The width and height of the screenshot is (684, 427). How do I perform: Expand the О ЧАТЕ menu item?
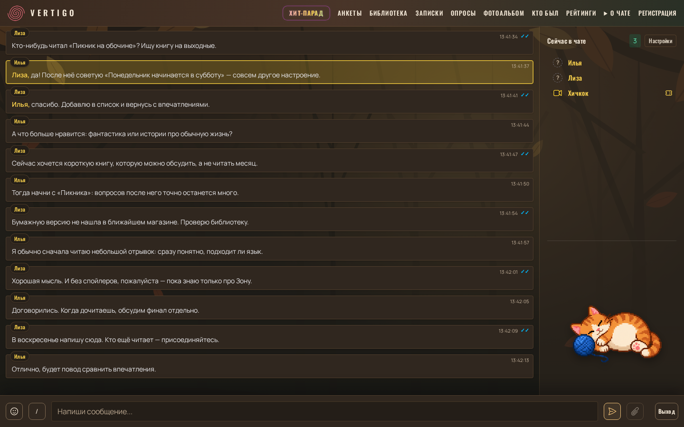[617, 13]
